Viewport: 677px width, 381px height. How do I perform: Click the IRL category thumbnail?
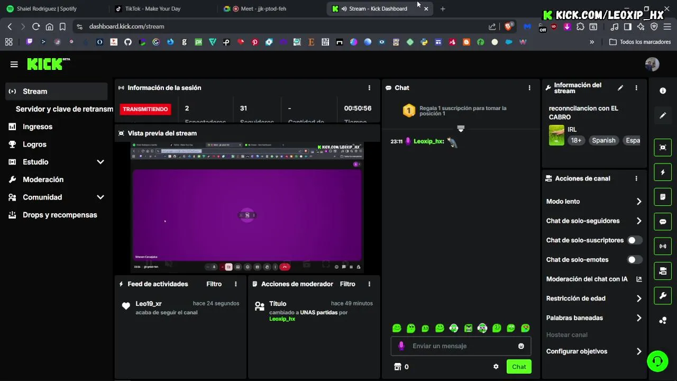[x=556, y=135]
